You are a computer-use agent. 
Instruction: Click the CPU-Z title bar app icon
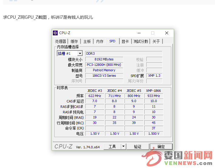tap(55, 33)
